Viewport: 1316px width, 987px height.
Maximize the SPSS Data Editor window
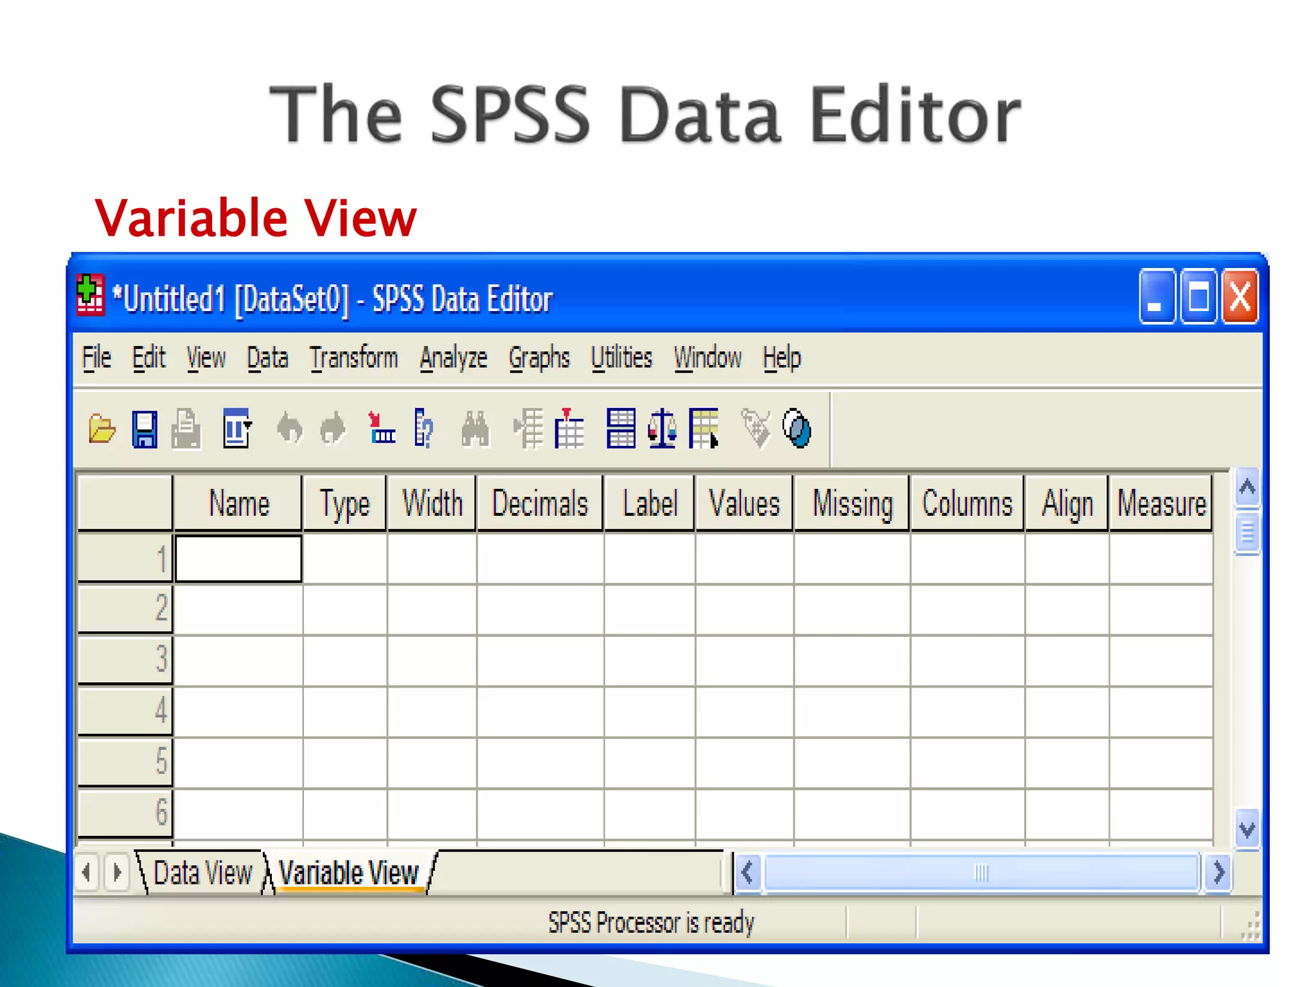pos(1198,296)
